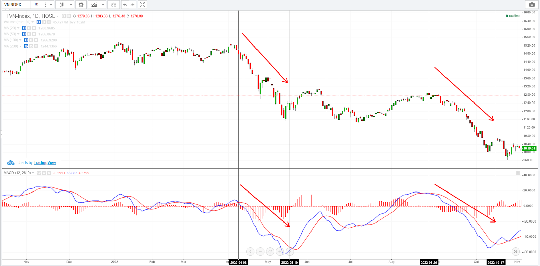Zoom in using the round plus button
The width and height of the screenshot is (540, 266).
pyautogui.click(x=280, y=252)
